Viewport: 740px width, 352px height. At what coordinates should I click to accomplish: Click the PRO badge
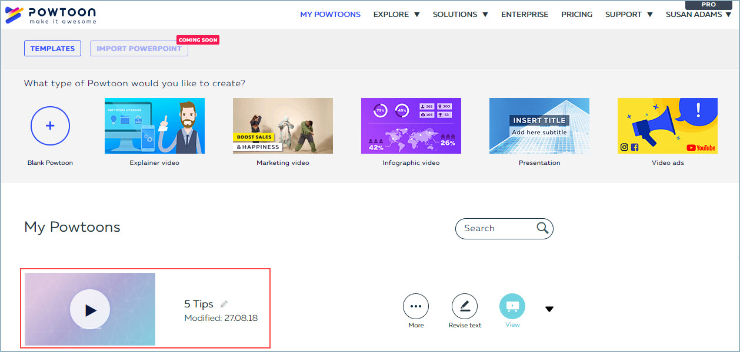[708, 4]
